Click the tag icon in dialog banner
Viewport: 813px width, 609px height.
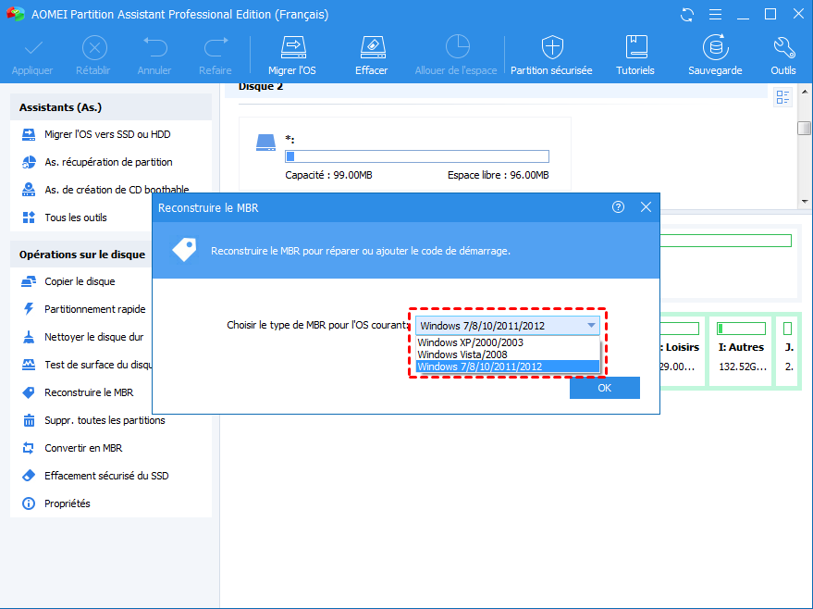pos(185,250)
